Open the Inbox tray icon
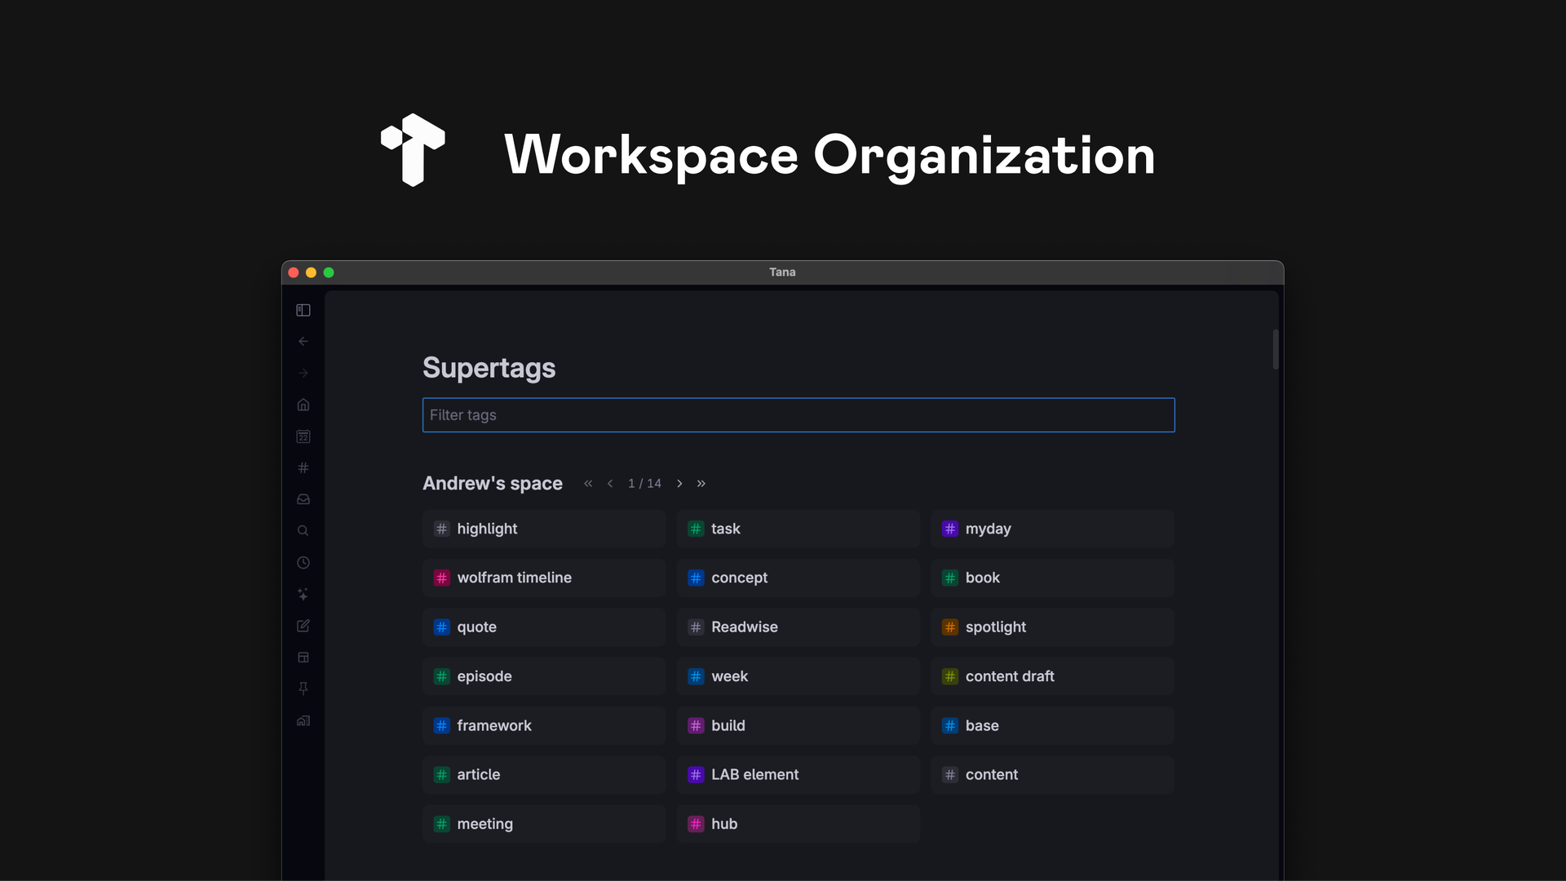This screenshot has height=881, width=1566. coord(303,499)
